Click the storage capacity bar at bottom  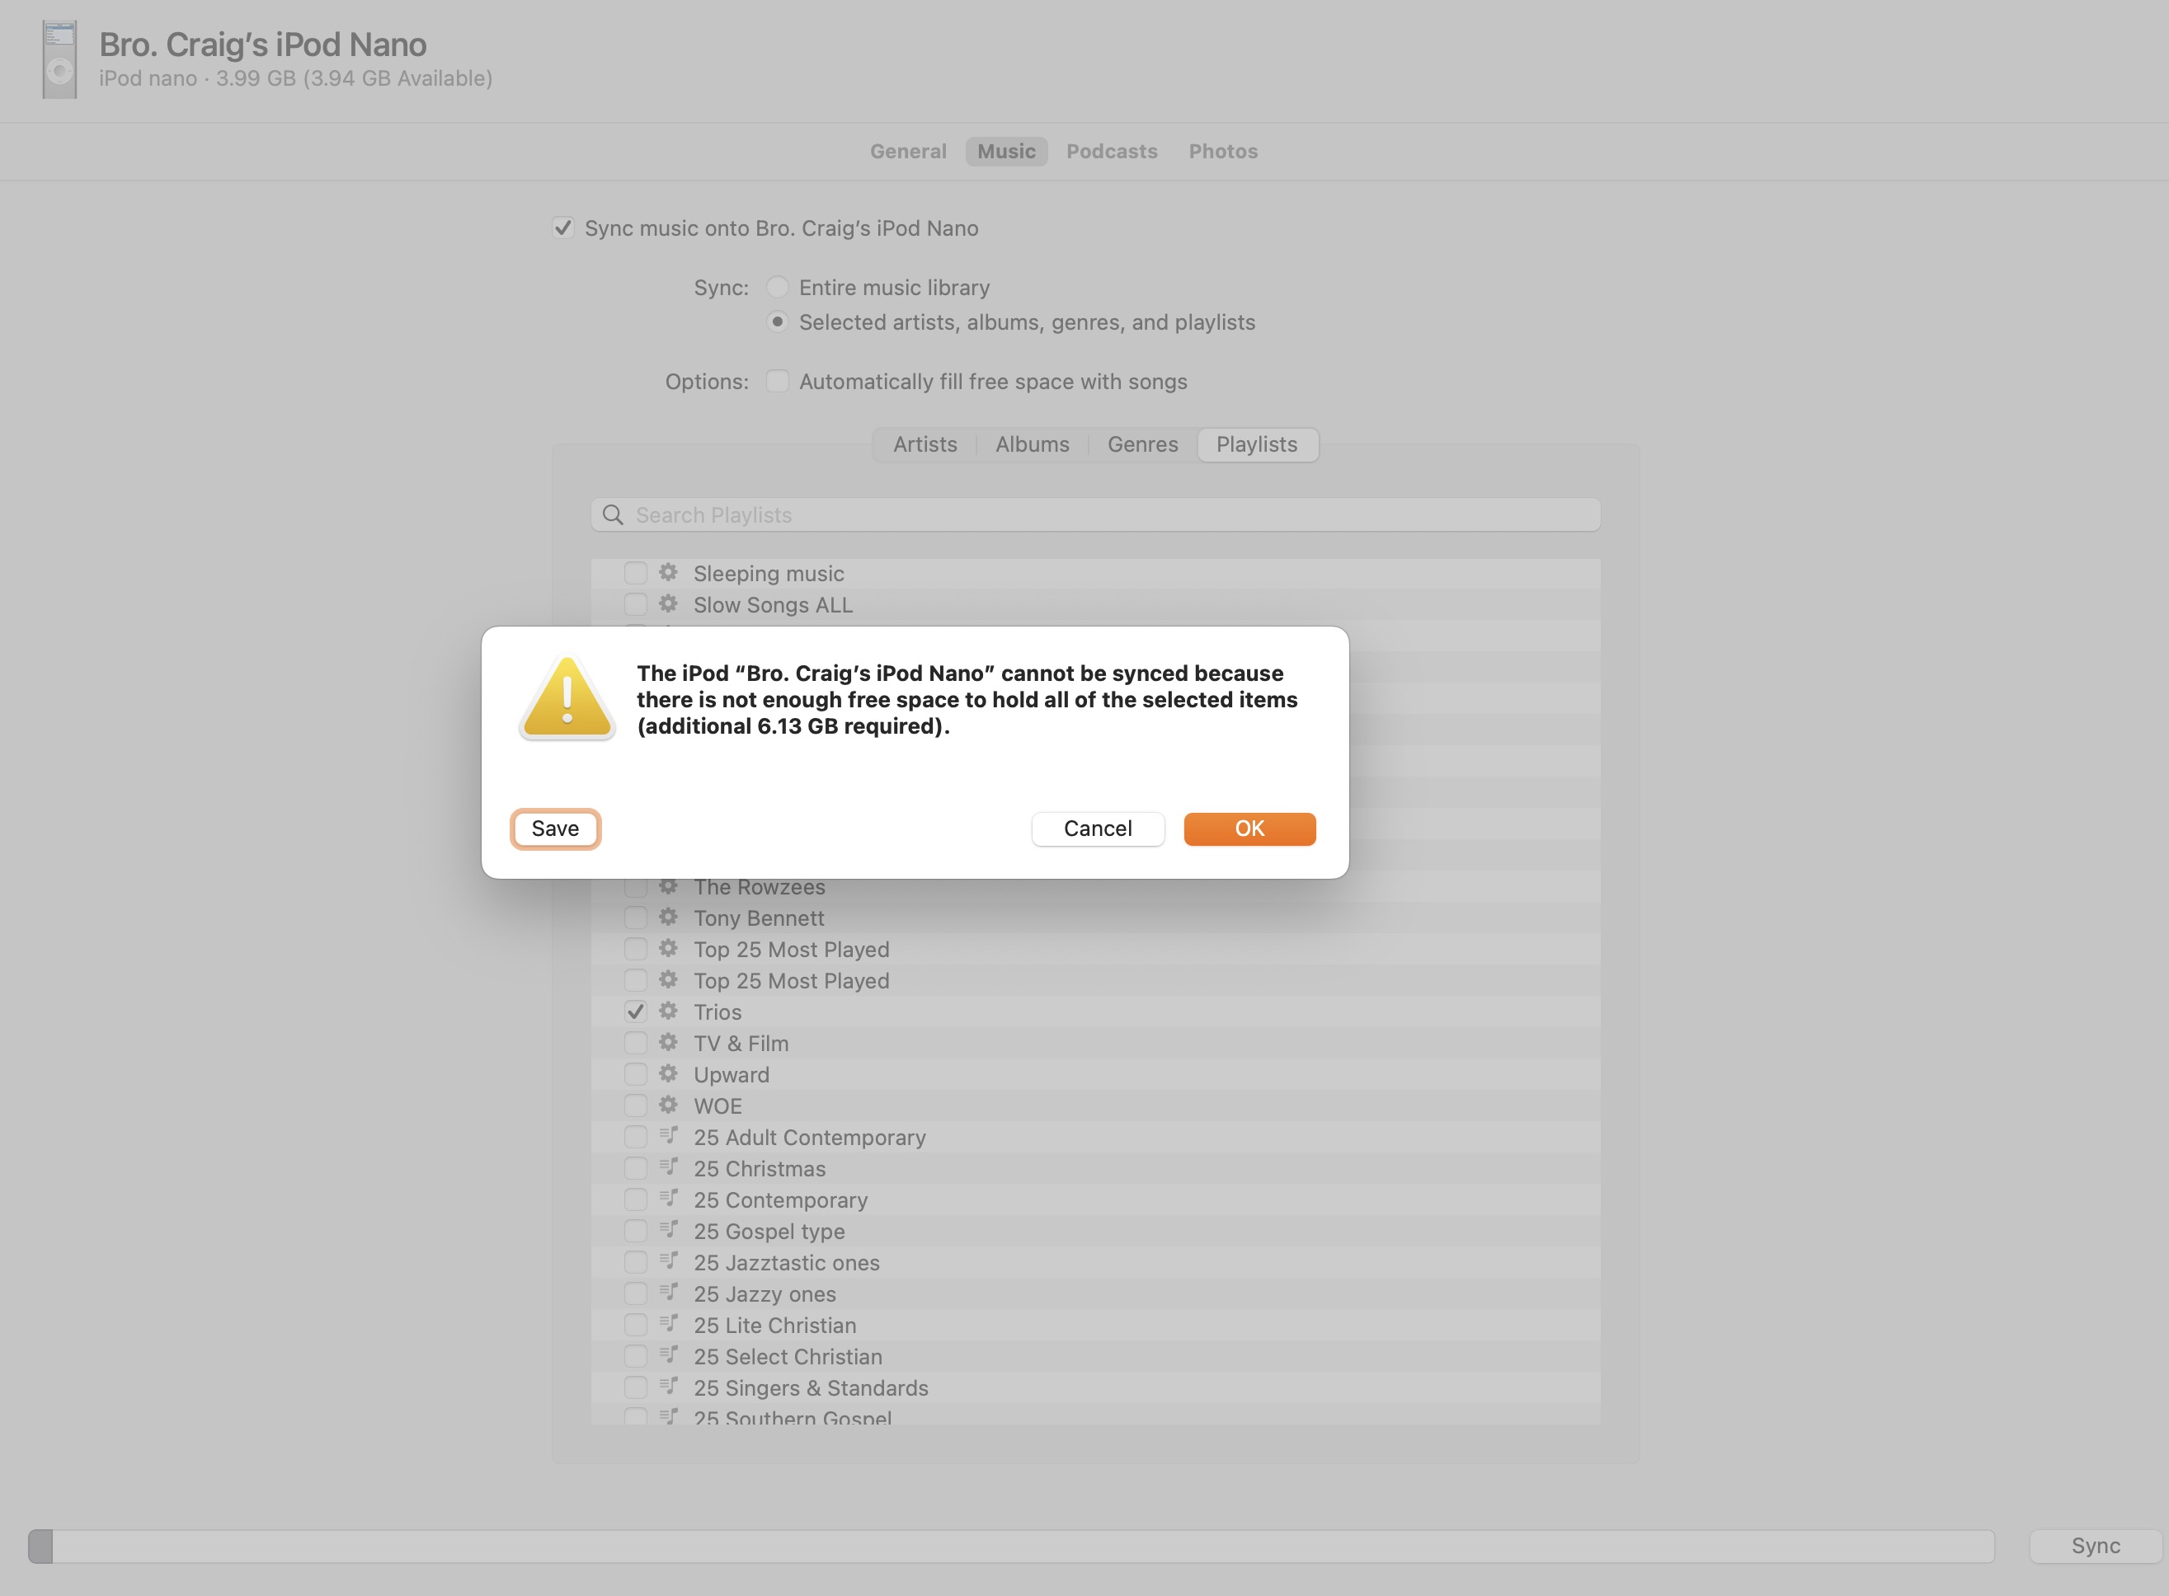[x=1011, y=1546]
